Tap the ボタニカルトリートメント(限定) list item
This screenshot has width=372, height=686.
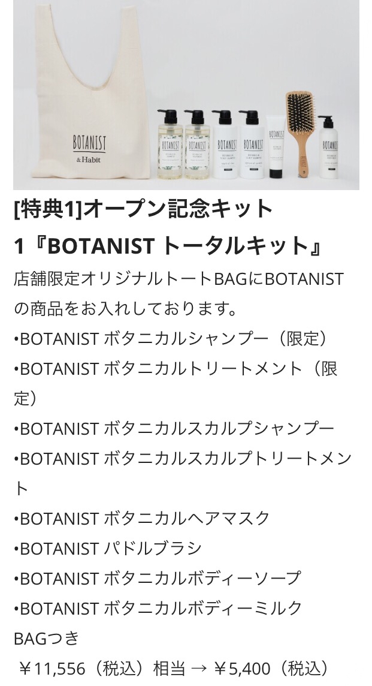[175, 369]
